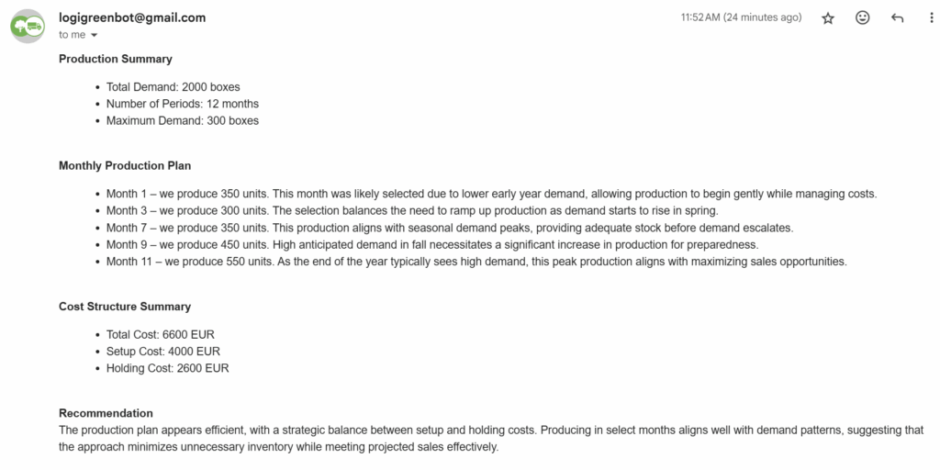The height and width of the screenshot is (470, 940).
Task: Click the Monthly Production Plan heading
Action: (125, 166)
